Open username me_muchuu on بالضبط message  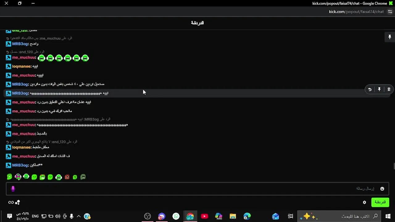(24, 134)
